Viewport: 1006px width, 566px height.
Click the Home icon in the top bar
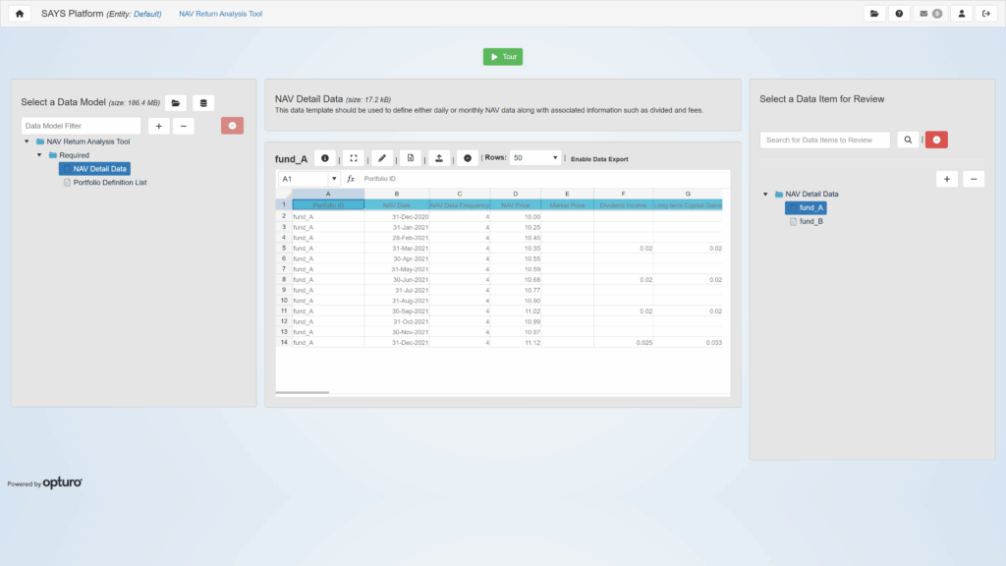click(20, 14)
